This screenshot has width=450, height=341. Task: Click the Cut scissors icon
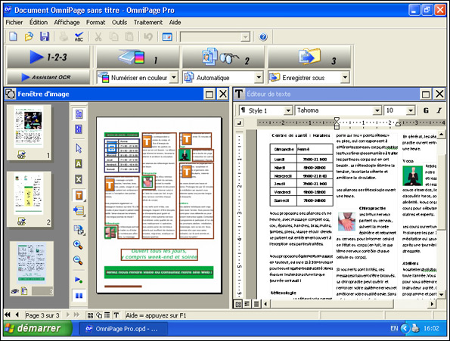click(x=98, y=37)
